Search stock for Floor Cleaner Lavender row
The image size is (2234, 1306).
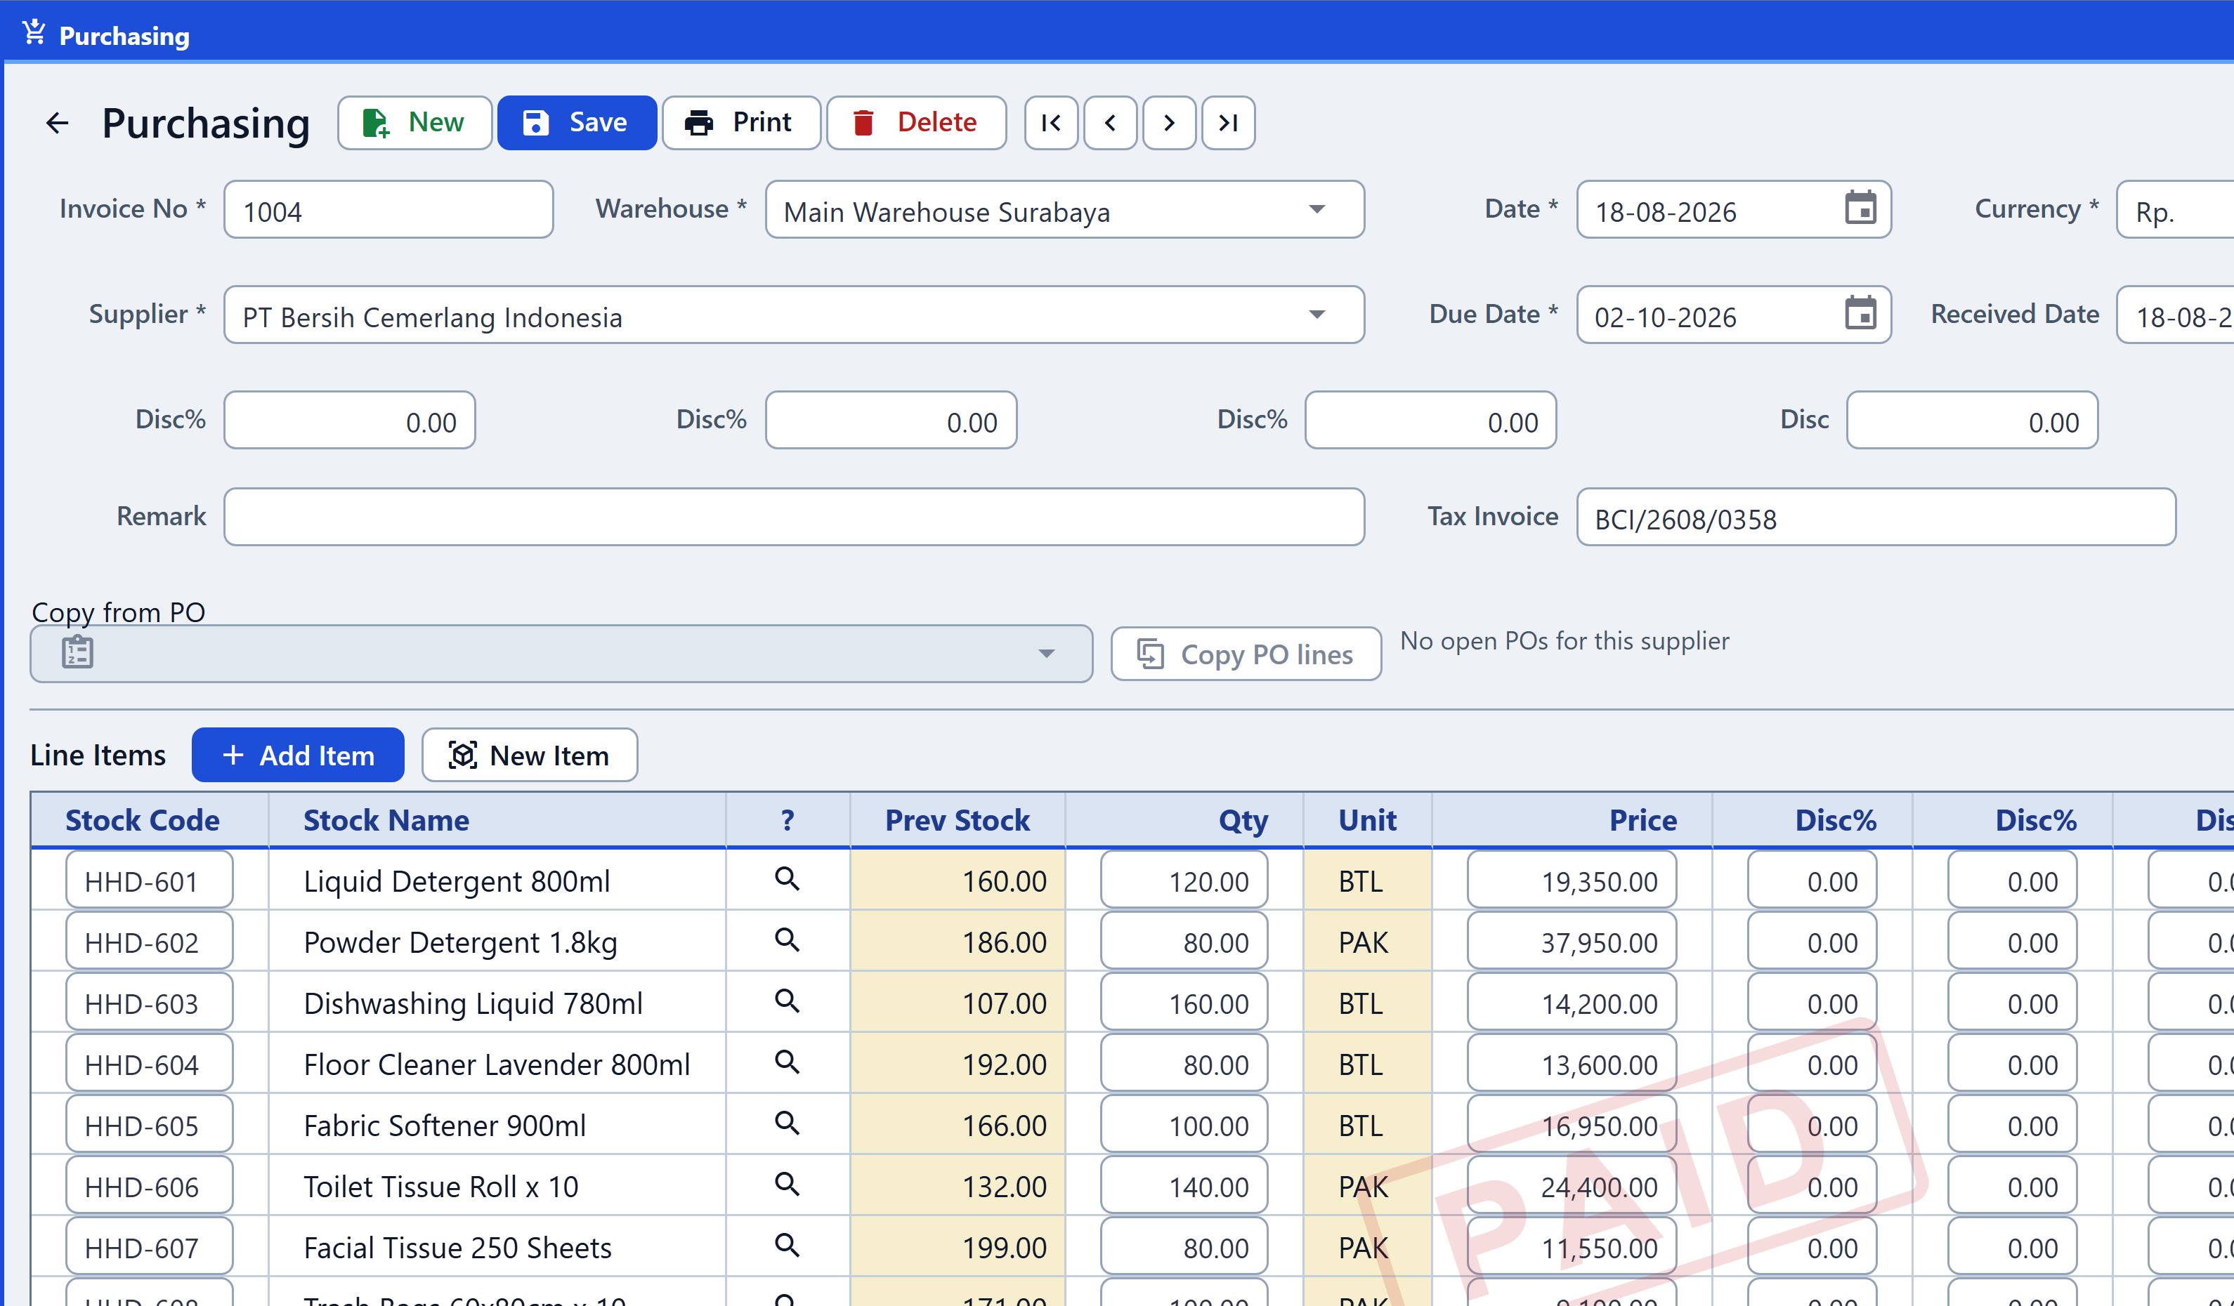pyautogui.click(x=788, y=1062)
